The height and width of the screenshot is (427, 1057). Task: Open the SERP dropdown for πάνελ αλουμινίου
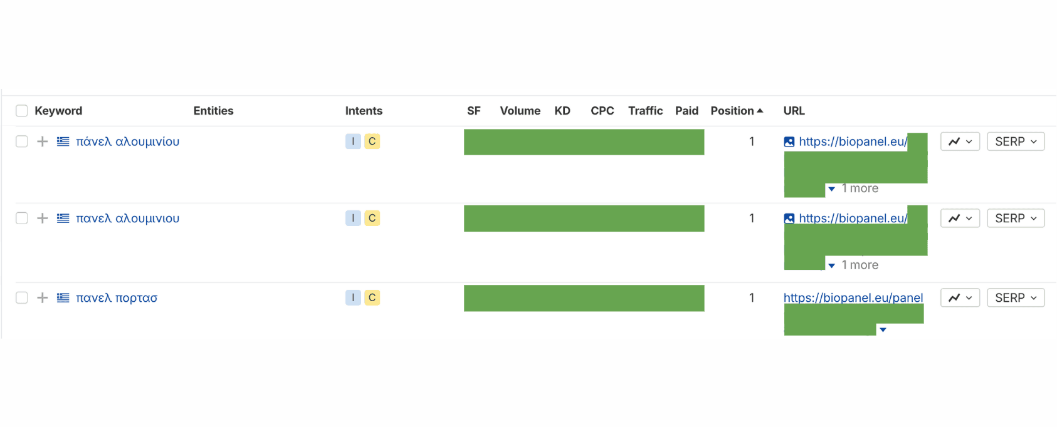pos(1016,141)
